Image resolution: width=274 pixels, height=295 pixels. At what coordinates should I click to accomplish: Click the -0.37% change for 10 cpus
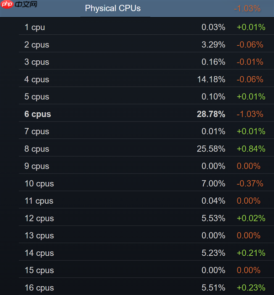click(250, 184)
